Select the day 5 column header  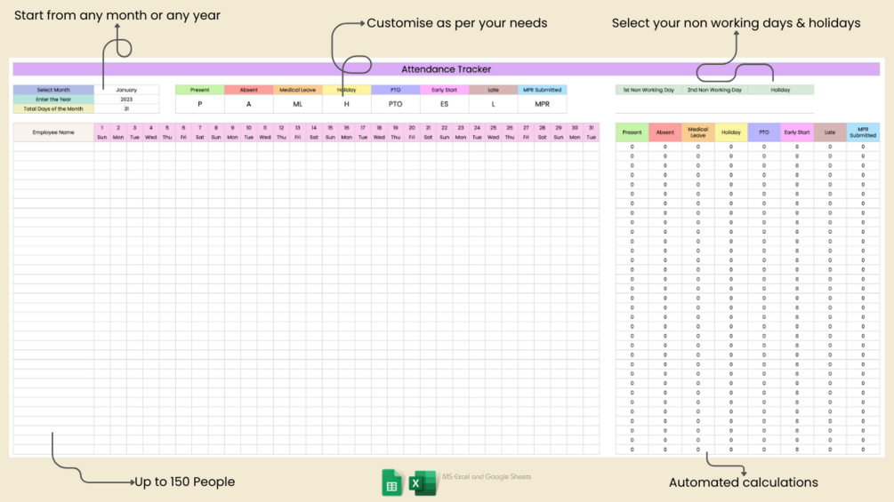click(x=167, y=132)
